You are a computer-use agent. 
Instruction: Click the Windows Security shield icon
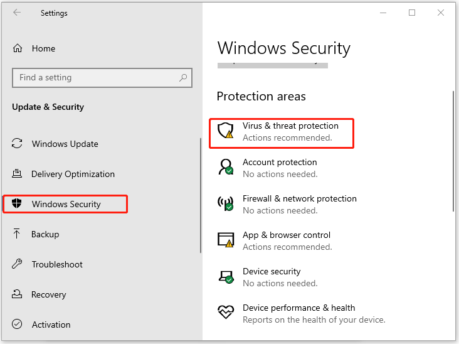[x=18, y=204]
